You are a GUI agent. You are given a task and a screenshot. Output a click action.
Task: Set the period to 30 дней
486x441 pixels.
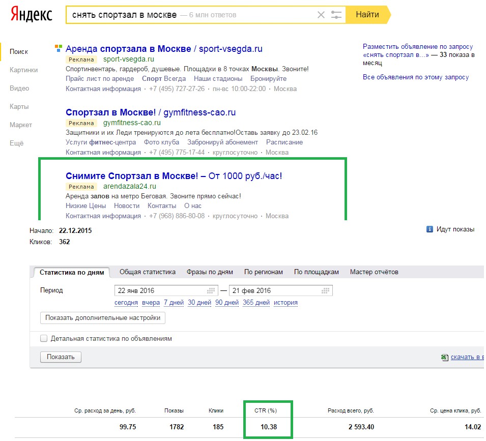coord(199,302)
